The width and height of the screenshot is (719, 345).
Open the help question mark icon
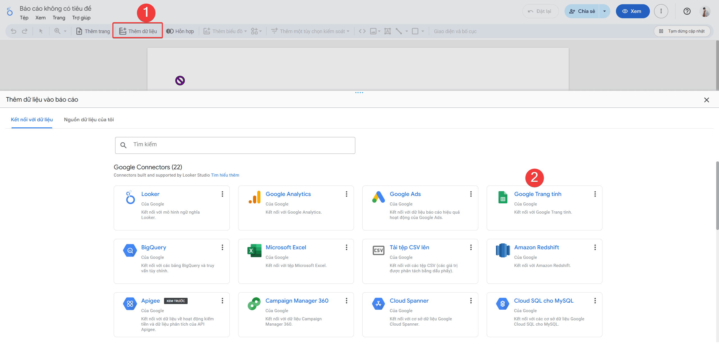tap(687, 11)
